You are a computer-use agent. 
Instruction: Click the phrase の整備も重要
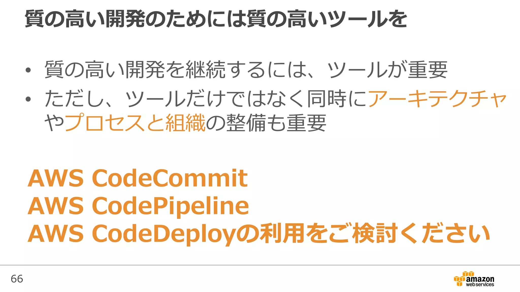[266, 123]
